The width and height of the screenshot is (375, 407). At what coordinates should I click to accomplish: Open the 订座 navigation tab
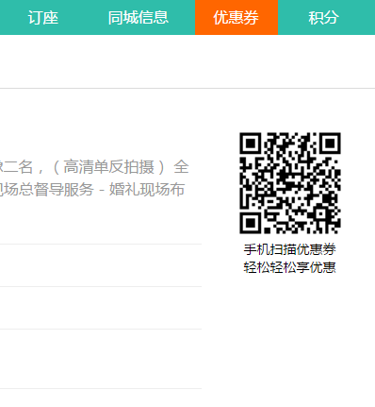(x=43, y=17)
